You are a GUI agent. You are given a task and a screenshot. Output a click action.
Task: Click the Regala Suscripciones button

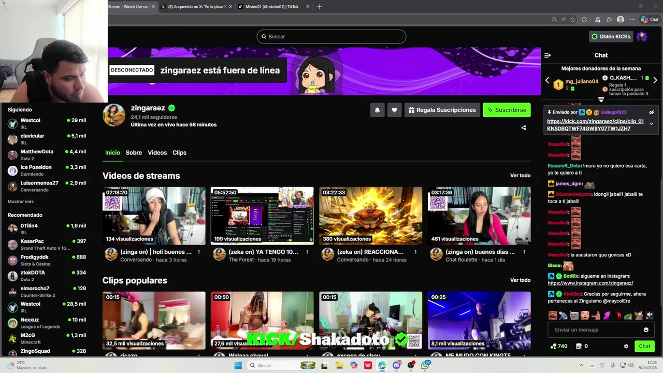point(441,110)
